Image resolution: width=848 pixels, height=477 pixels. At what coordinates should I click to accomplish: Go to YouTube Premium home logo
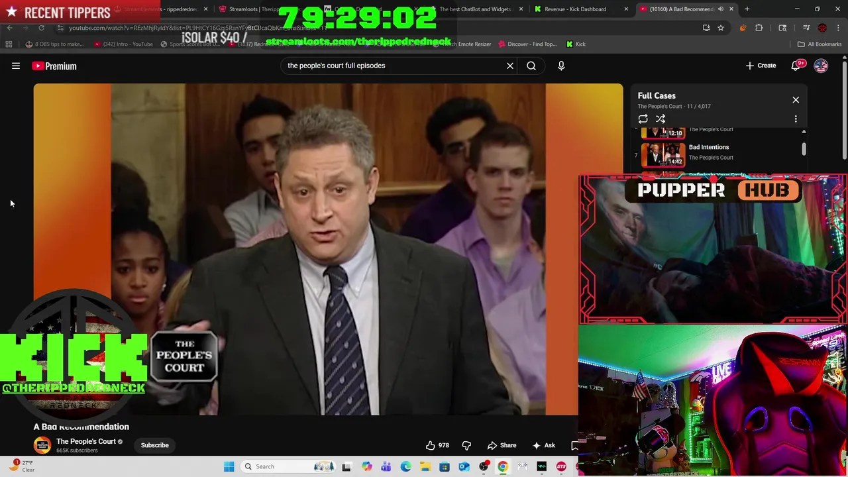point(54,66)
